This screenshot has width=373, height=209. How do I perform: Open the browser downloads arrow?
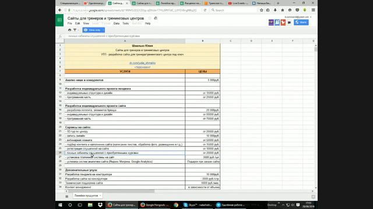[x=275, y=10]
